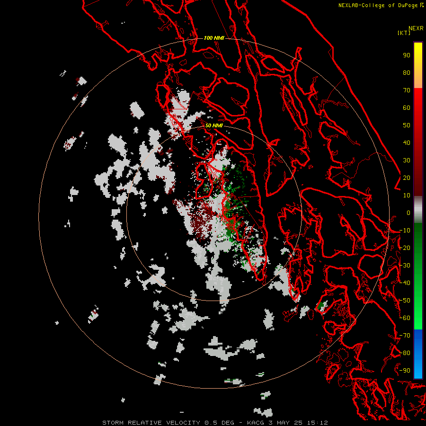Click the positive "90" scale value

407,55
